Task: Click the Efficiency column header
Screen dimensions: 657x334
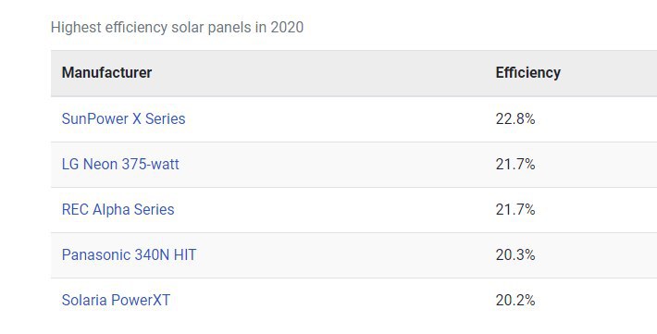Action: pos(528,72)
